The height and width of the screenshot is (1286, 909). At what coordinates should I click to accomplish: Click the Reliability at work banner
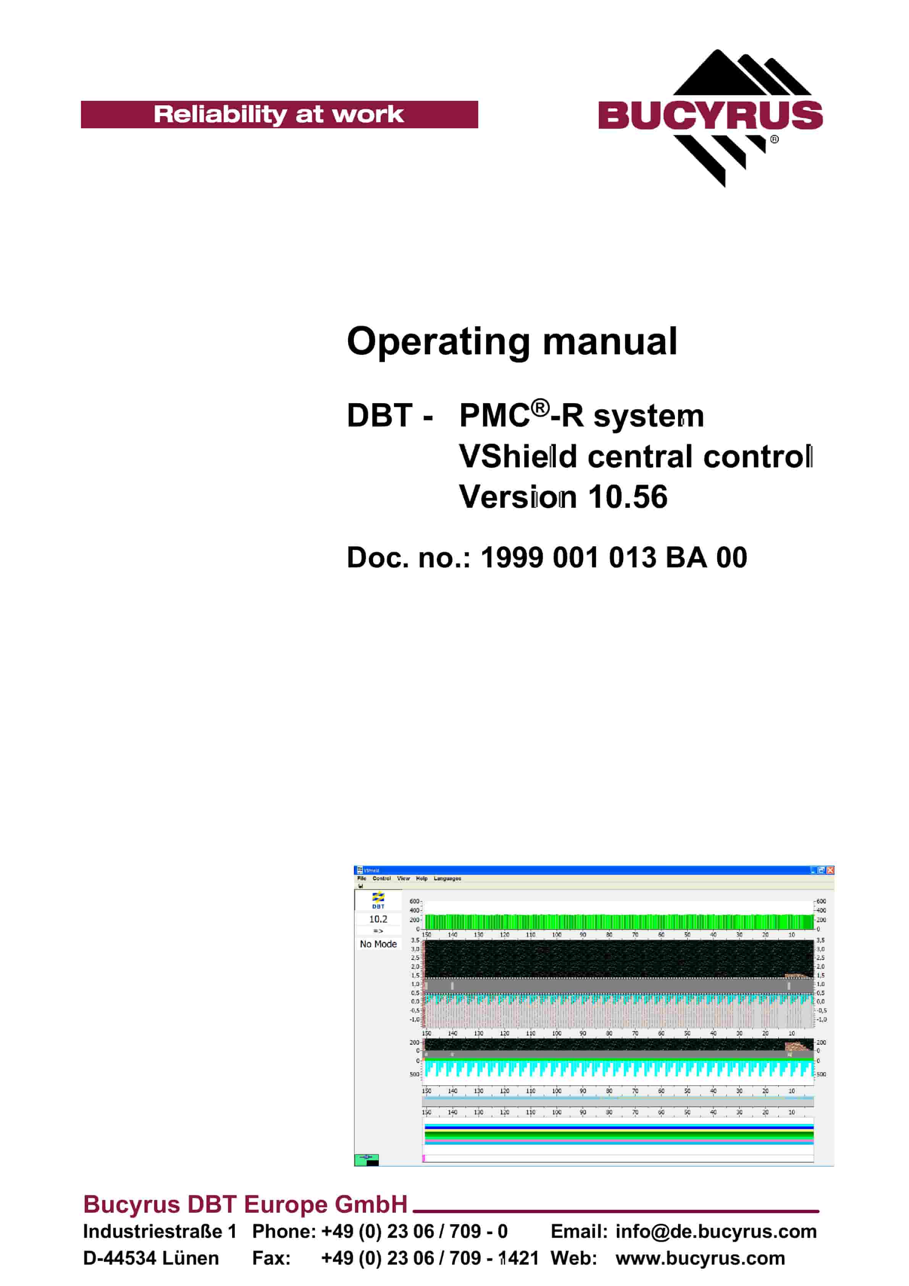pyautogui.click(x=279, y=114)
